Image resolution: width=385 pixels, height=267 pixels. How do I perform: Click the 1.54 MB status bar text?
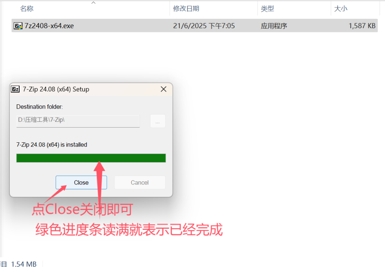(24, 264)
